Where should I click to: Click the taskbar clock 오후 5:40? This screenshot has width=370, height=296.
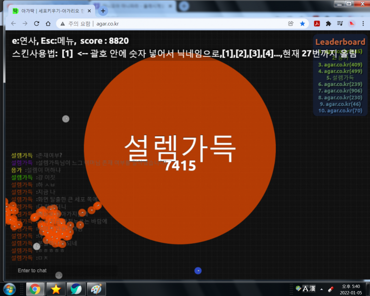tap(351, 287)
